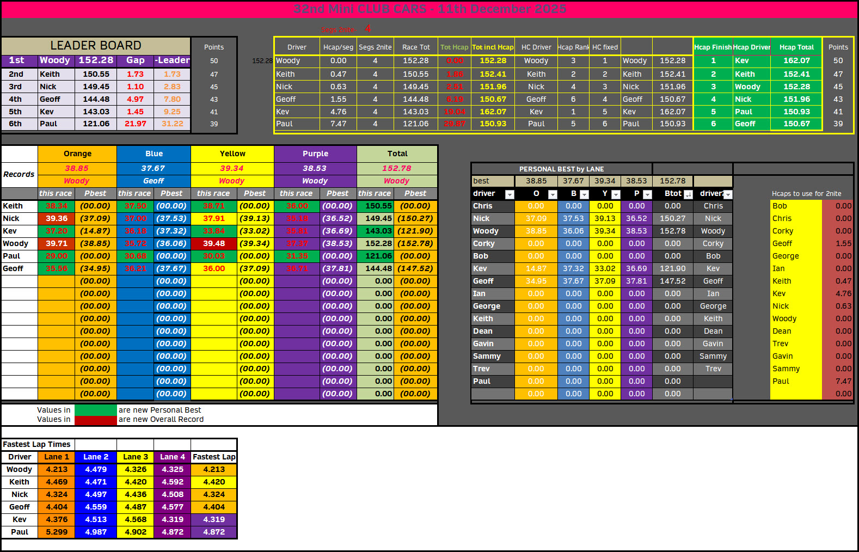Select the Segs 2nite value cell
The width and height of the screenshot is (859, 552).
coord(368,28)
